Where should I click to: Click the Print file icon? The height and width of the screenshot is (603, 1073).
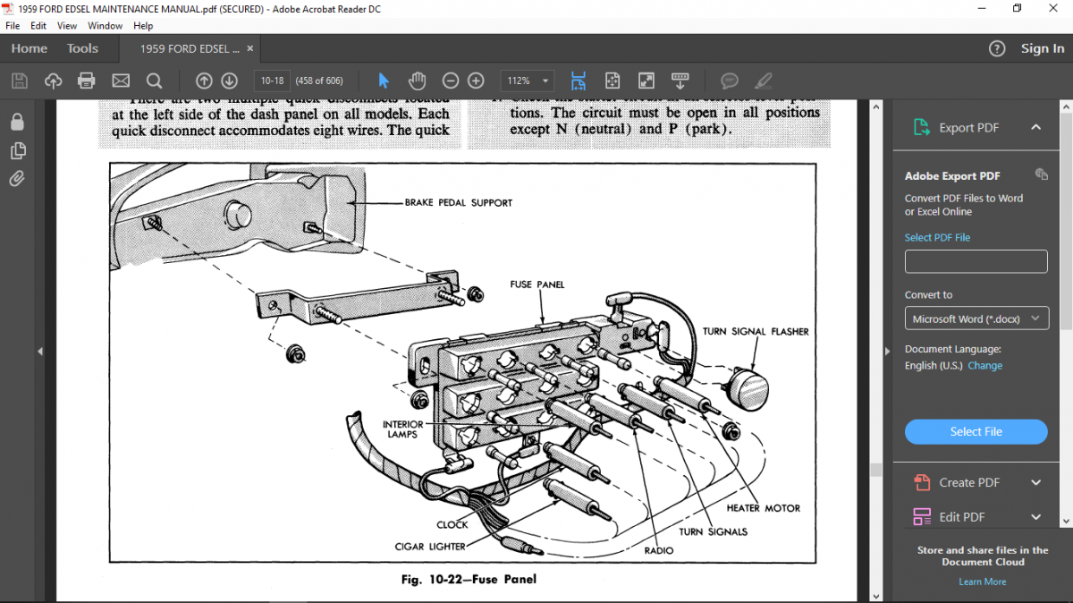87,81
